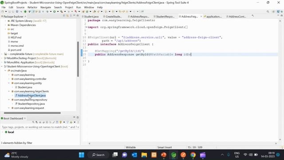
Task: Click Package Explorer horizontal scrollbar
Action: (32, 113)
